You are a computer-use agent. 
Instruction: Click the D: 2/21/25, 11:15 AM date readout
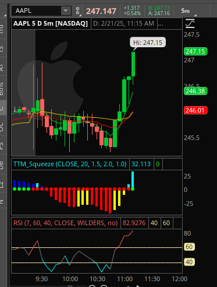tap(123, 23)
